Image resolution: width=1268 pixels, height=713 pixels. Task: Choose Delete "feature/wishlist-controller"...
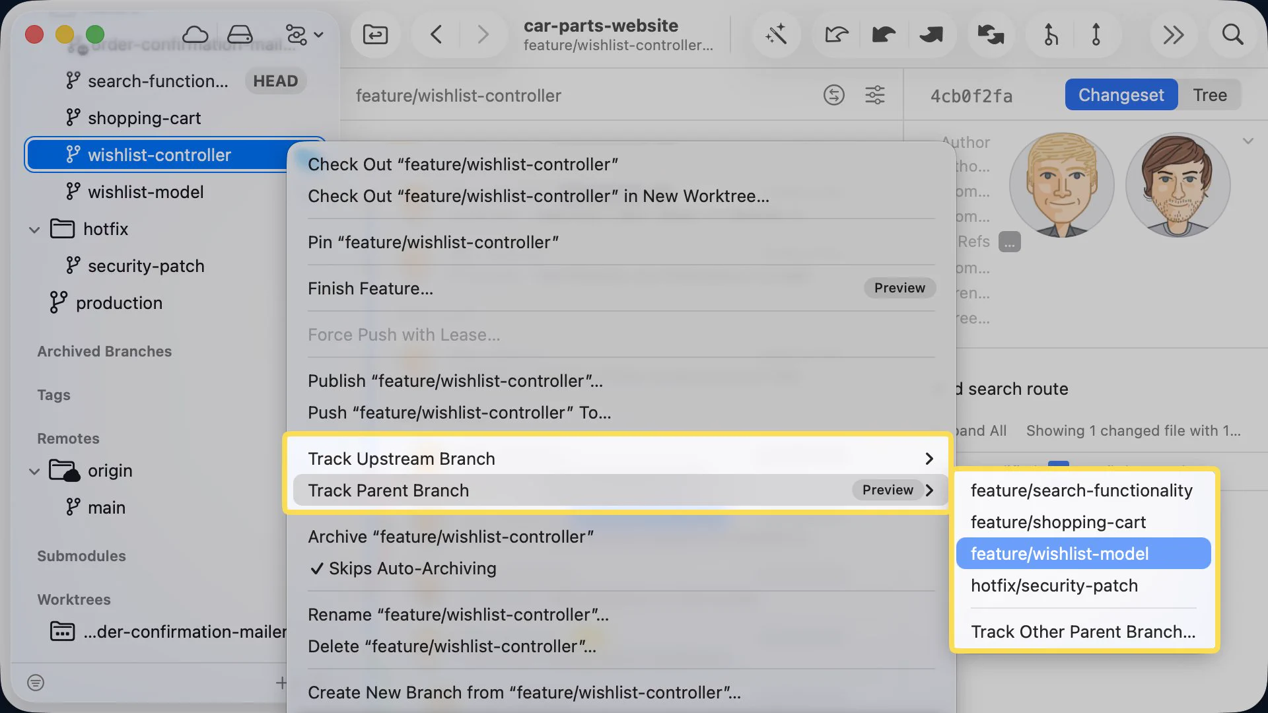coord(621,646)
